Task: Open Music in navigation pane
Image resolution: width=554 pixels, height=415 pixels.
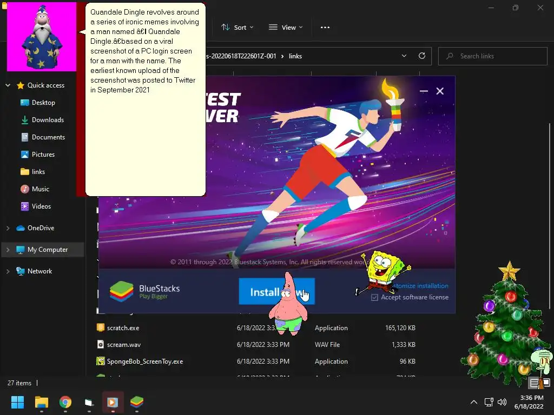Action: 40,189
